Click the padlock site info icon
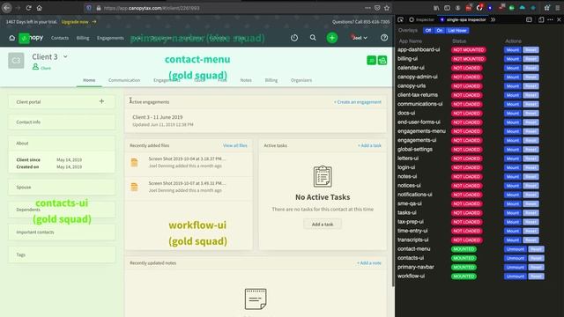Viewport: 564px width, 317px height. [98, 8]
